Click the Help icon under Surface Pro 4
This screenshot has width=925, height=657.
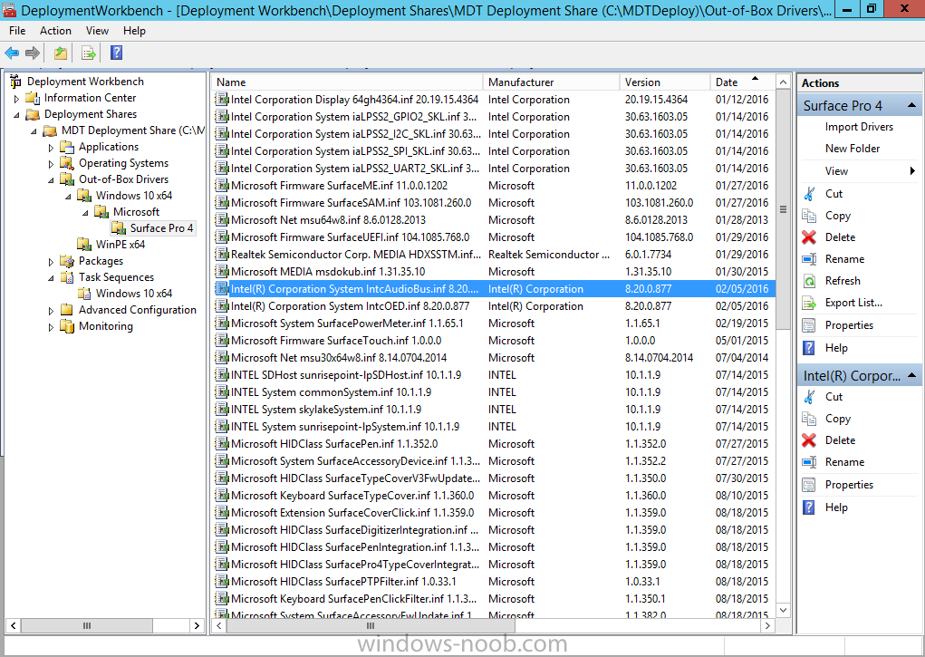(x=809, y=348)
